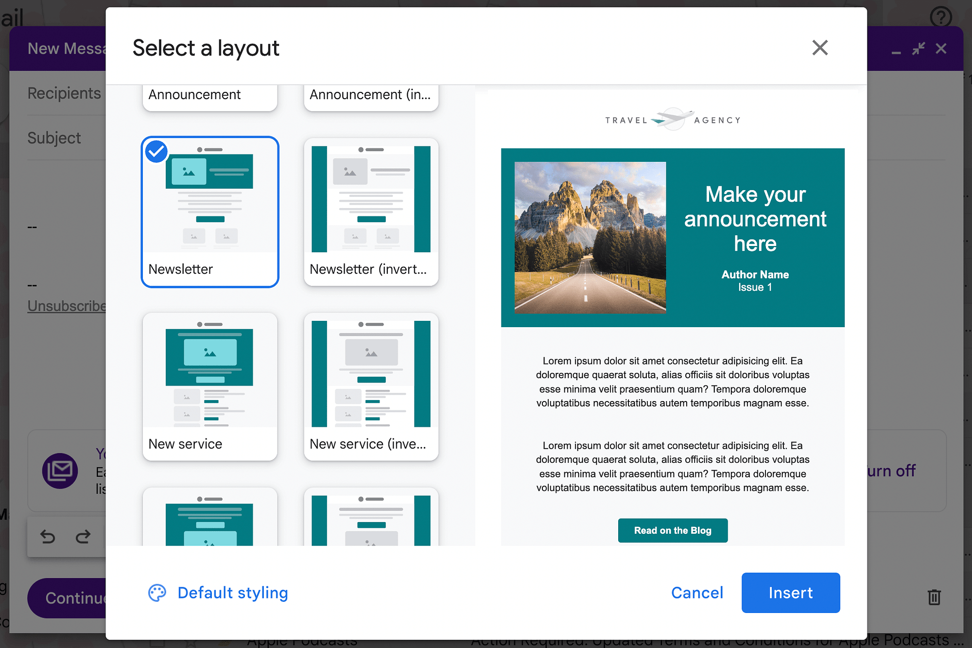
Task: Click Cancel to dismiss layout dialog
Action: point(696,592)
